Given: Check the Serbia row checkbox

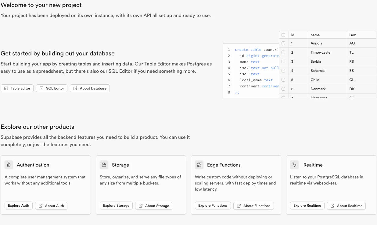Looking at the screenshot, I should tap(283, 62).
